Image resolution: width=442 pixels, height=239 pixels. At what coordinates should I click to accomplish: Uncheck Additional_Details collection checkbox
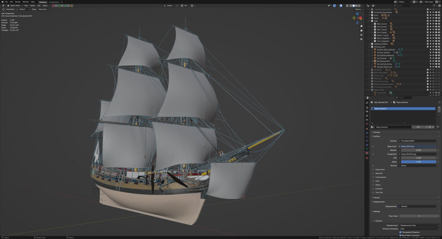[x=428, y=44]
